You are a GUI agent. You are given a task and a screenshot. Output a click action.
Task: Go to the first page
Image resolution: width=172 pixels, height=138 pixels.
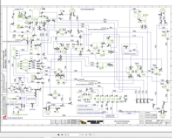tap(58, 135)
